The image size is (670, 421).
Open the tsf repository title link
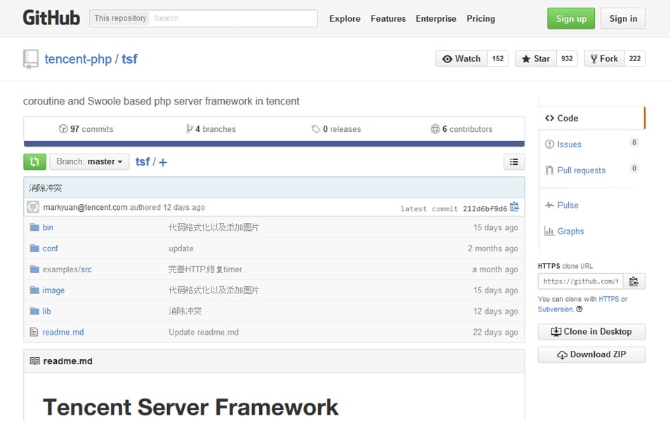129,59
